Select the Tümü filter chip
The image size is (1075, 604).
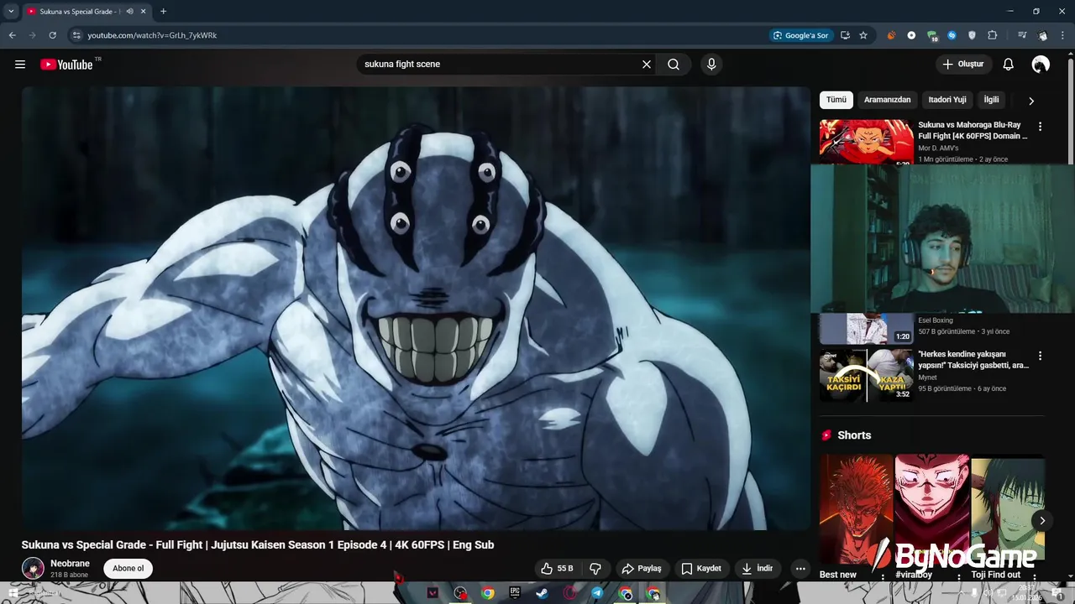click(x=836, y=100)
